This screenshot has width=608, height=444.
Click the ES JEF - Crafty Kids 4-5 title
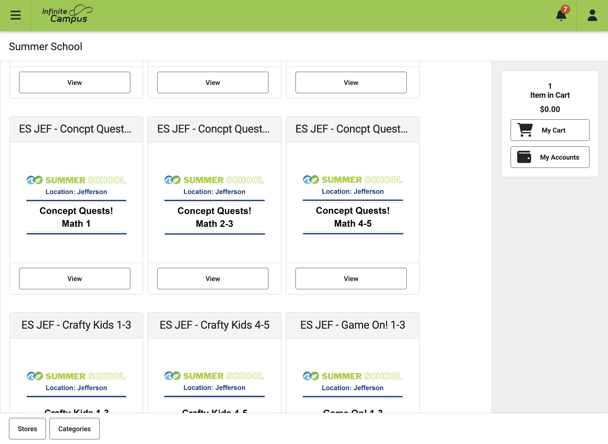[x=215, y=325]
